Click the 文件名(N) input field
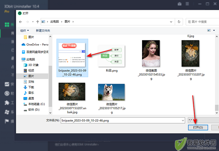219x151 pixels. pyautogui.click(x=123, y=121)
